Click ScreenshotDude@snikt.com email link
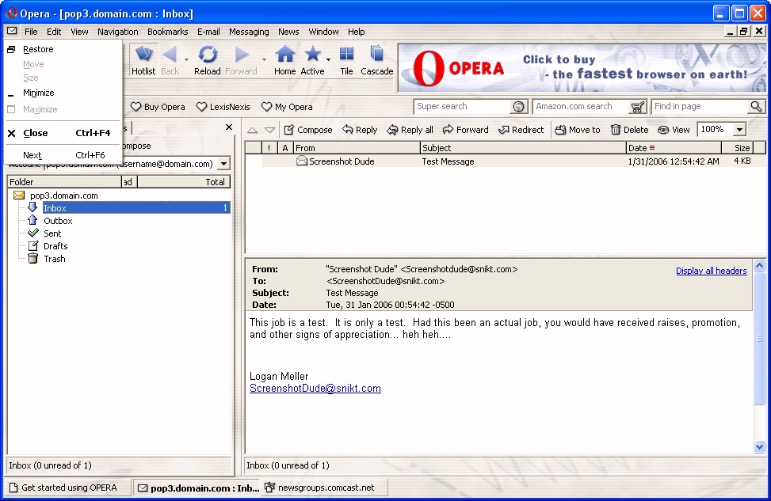771x501 pixels. [x=315, y=388]
